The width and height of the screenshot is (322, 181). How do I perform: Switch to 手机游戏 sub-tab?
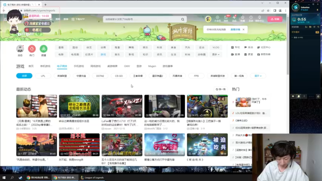click(79, 66)
